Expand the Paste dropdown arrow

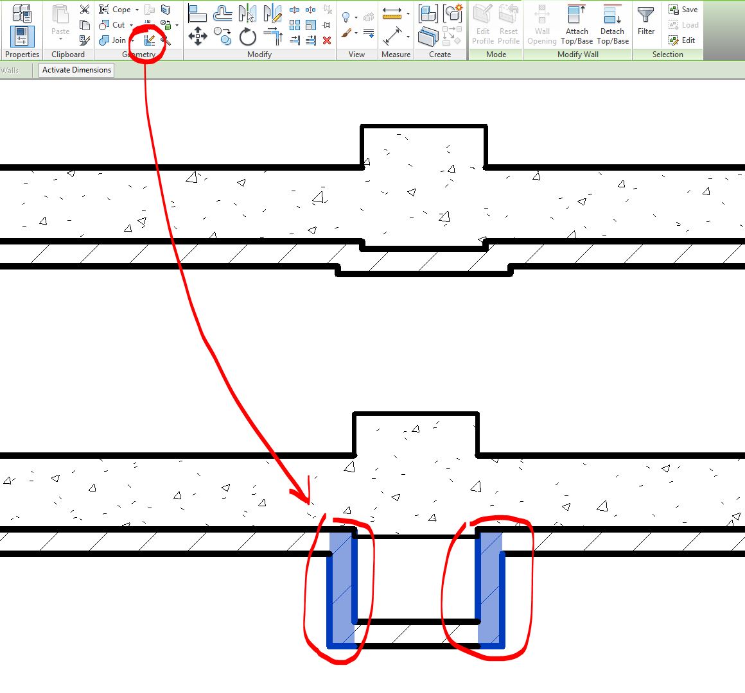(60, 39)
